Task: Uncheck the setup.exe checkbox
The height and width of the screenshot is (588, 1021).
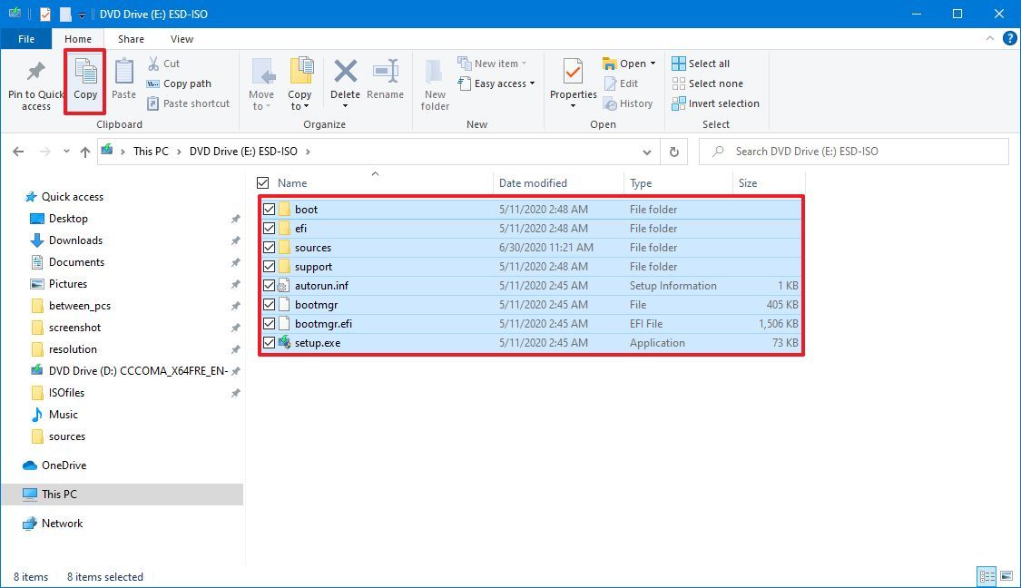Action: point(270,343)
